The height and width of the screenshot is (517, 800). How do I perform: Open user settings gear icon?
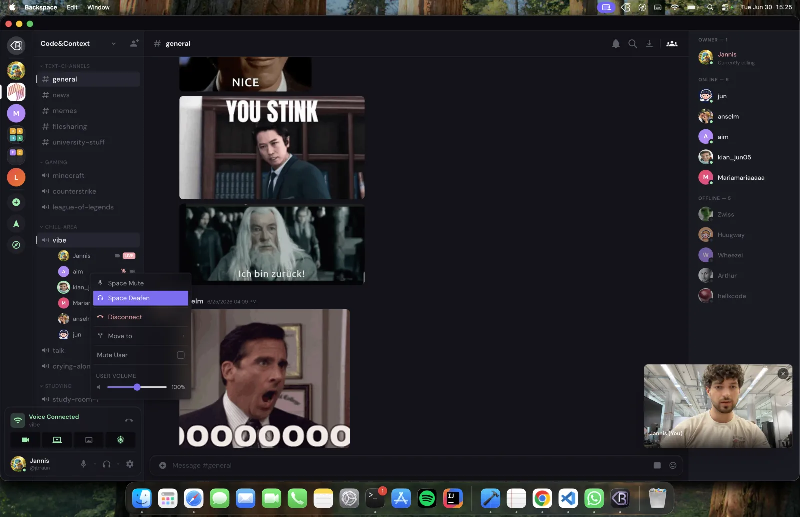130,464
